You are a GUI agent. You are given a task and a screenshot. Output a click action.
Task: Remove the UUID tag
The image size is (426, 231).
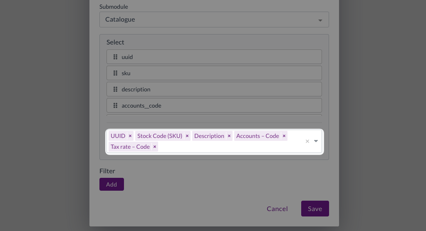click(130, 136)
